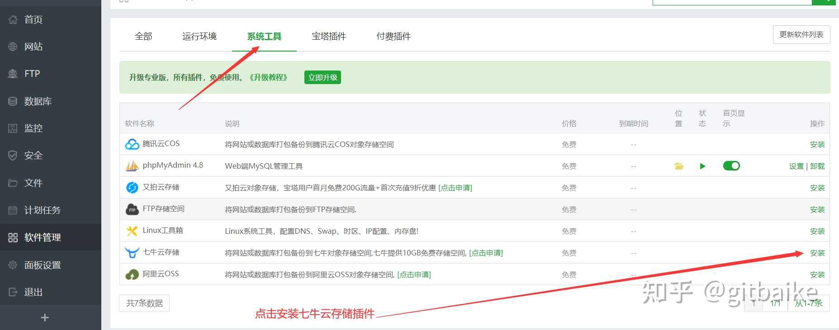Click the Linux工具箱 tools icon
Screen dimensions: 839x330
(x=132, y=231)
